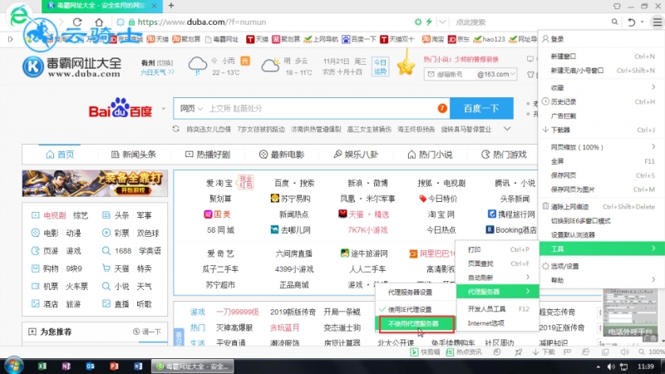
Task: Open the 爱淘宝 link
Action: 219,183
